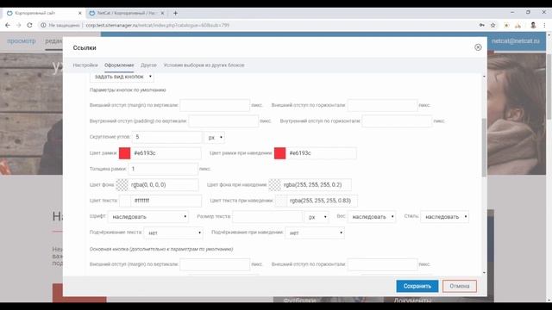Screen dimensions: 552x310
Task: Focus Внутренний отступ по горизонтали field
Action: click(397, 121)
